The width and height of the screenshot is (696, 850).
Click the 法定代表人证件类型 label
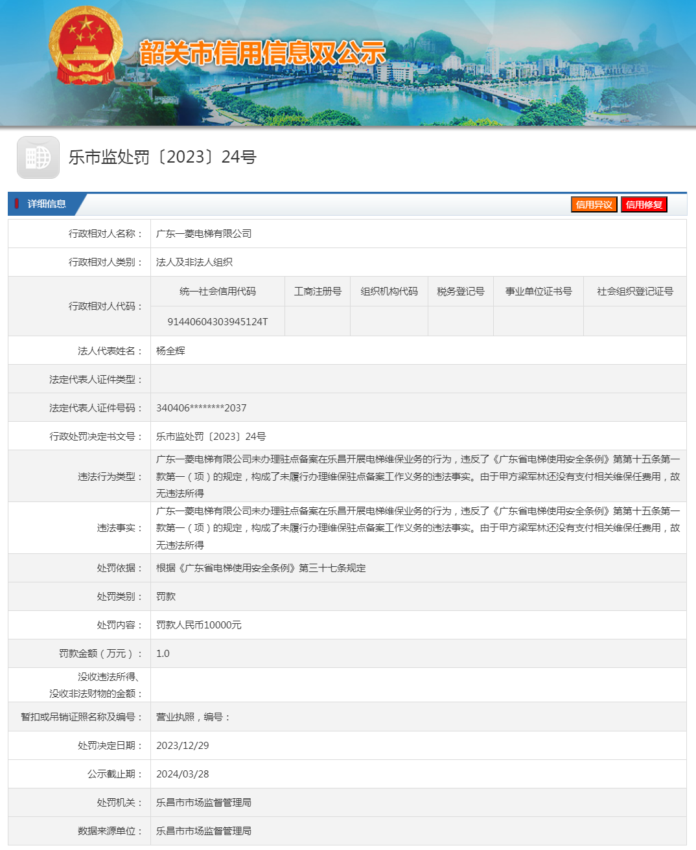[x=96, y=380]
